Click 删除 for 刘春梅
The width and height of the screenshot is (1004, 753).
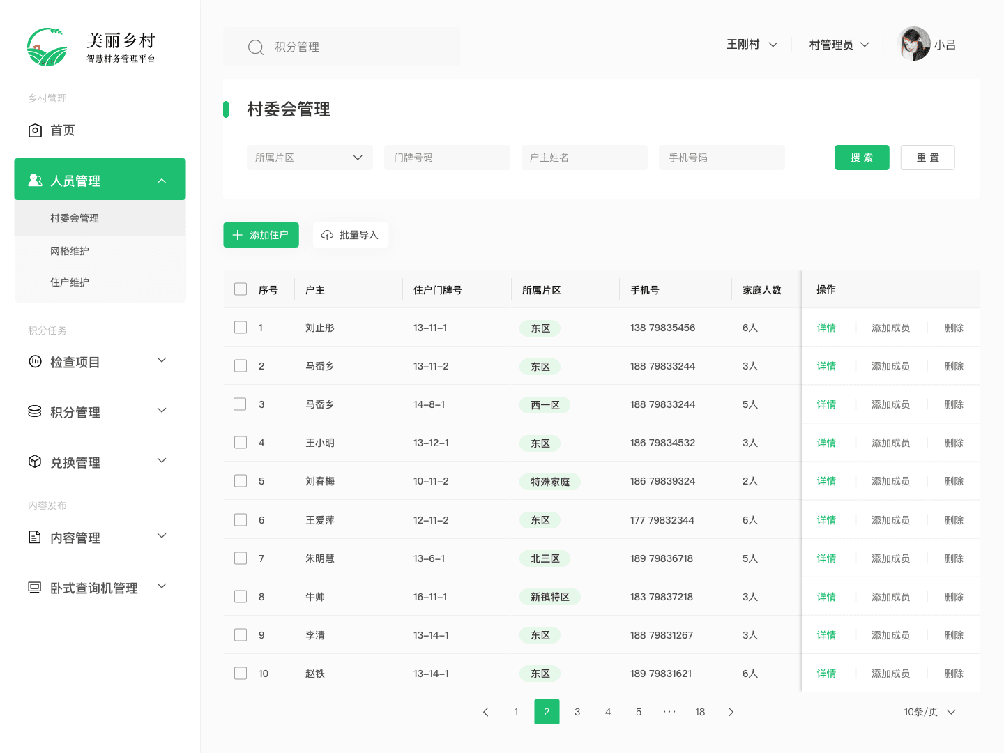point(954,481)
